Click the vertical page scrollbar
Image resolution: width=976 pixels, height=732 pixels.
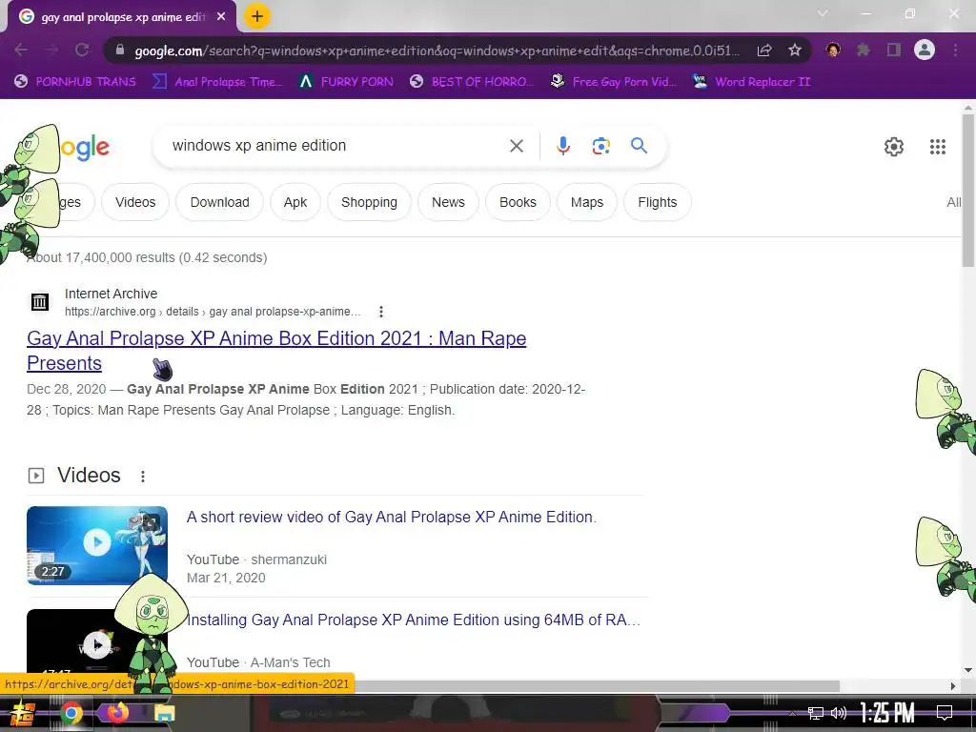968,190
